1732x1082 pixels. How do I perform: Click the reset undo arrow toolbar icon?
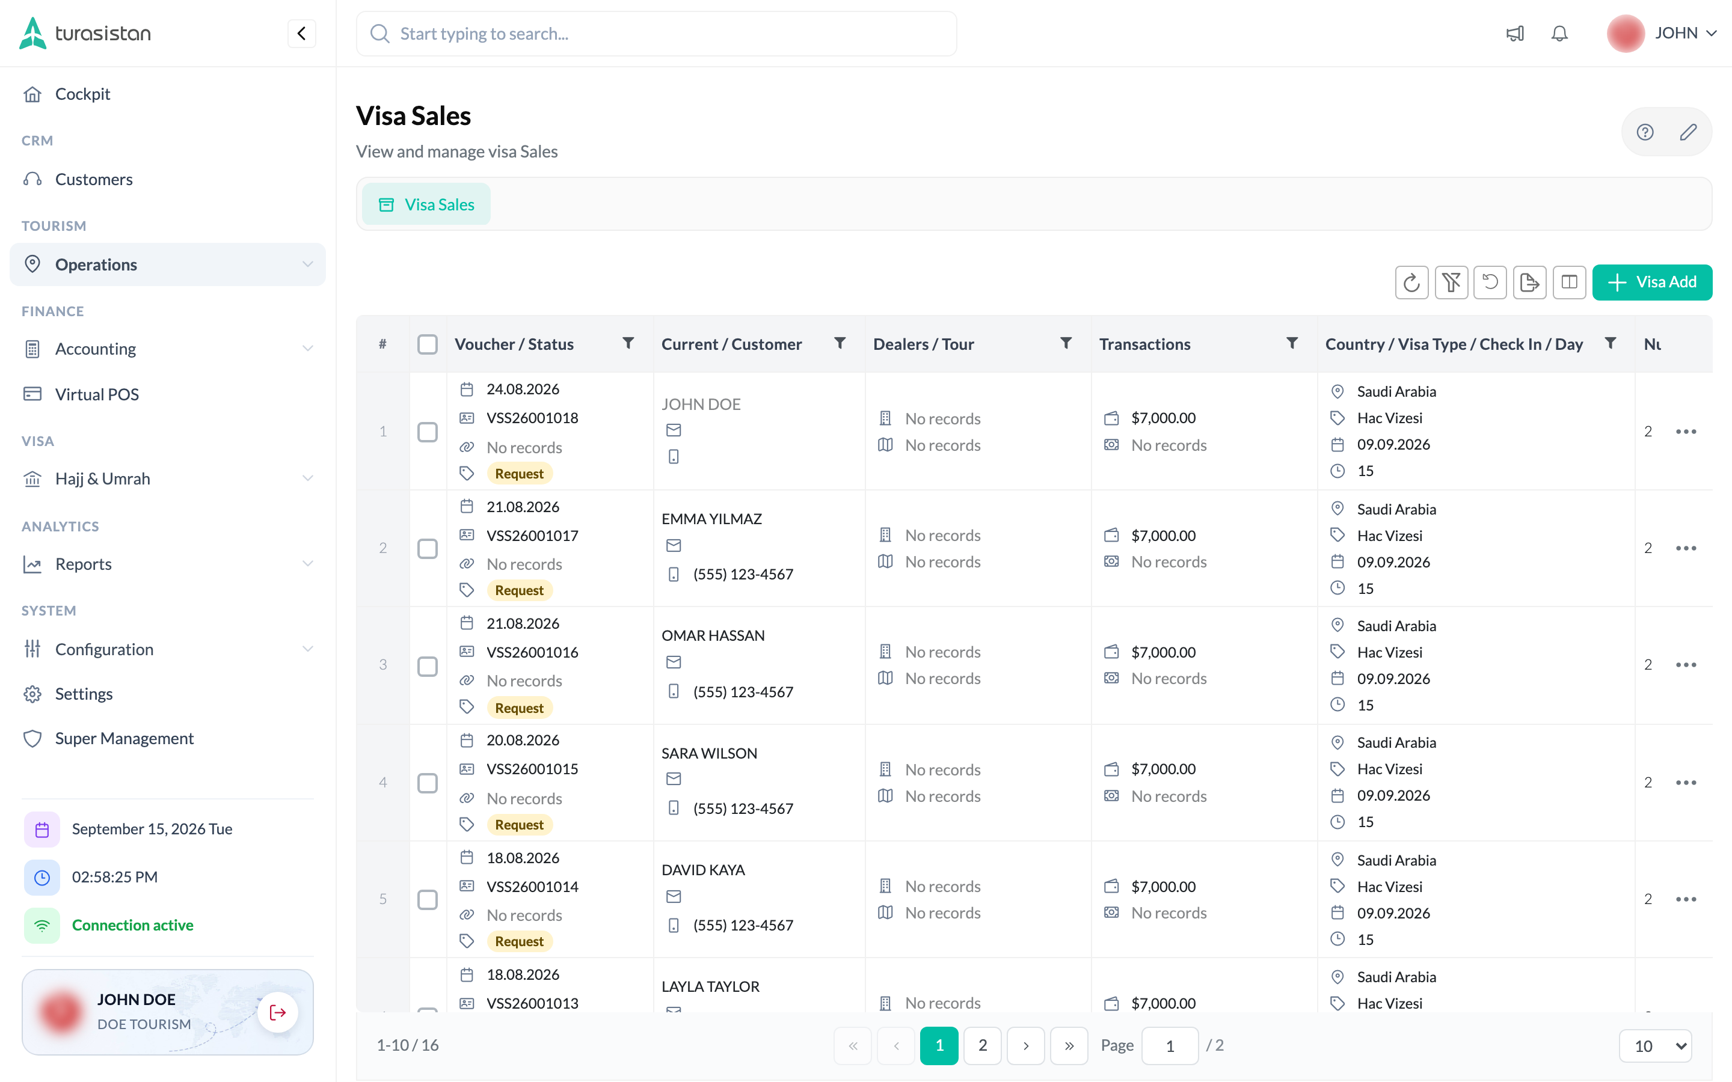(x=1490, y=282)
